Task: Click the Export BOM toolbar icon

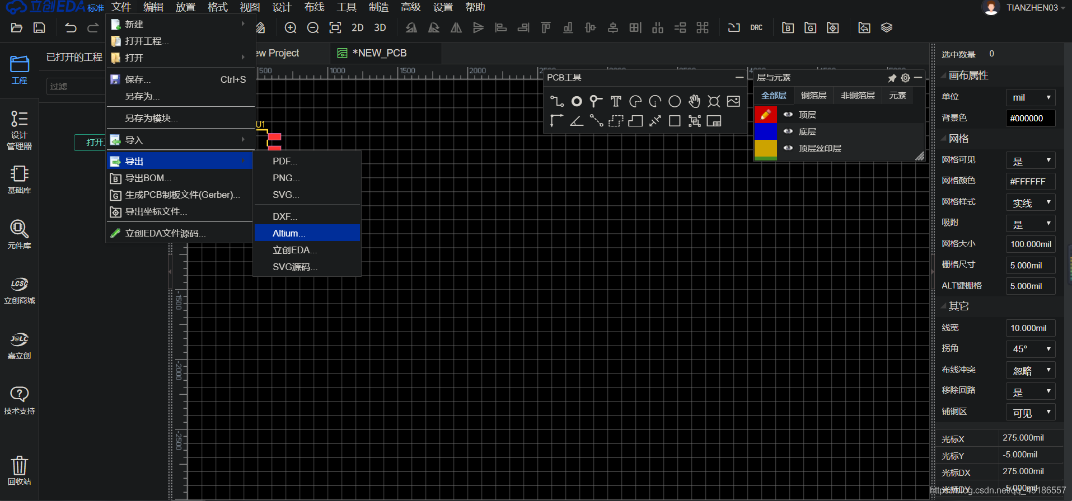Action: (x=788, y=27)
